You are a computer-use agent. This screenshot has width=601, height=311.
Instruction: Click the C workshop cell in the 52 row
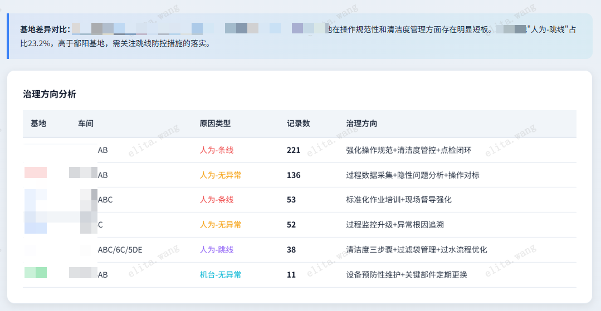(x=100, y=225)
